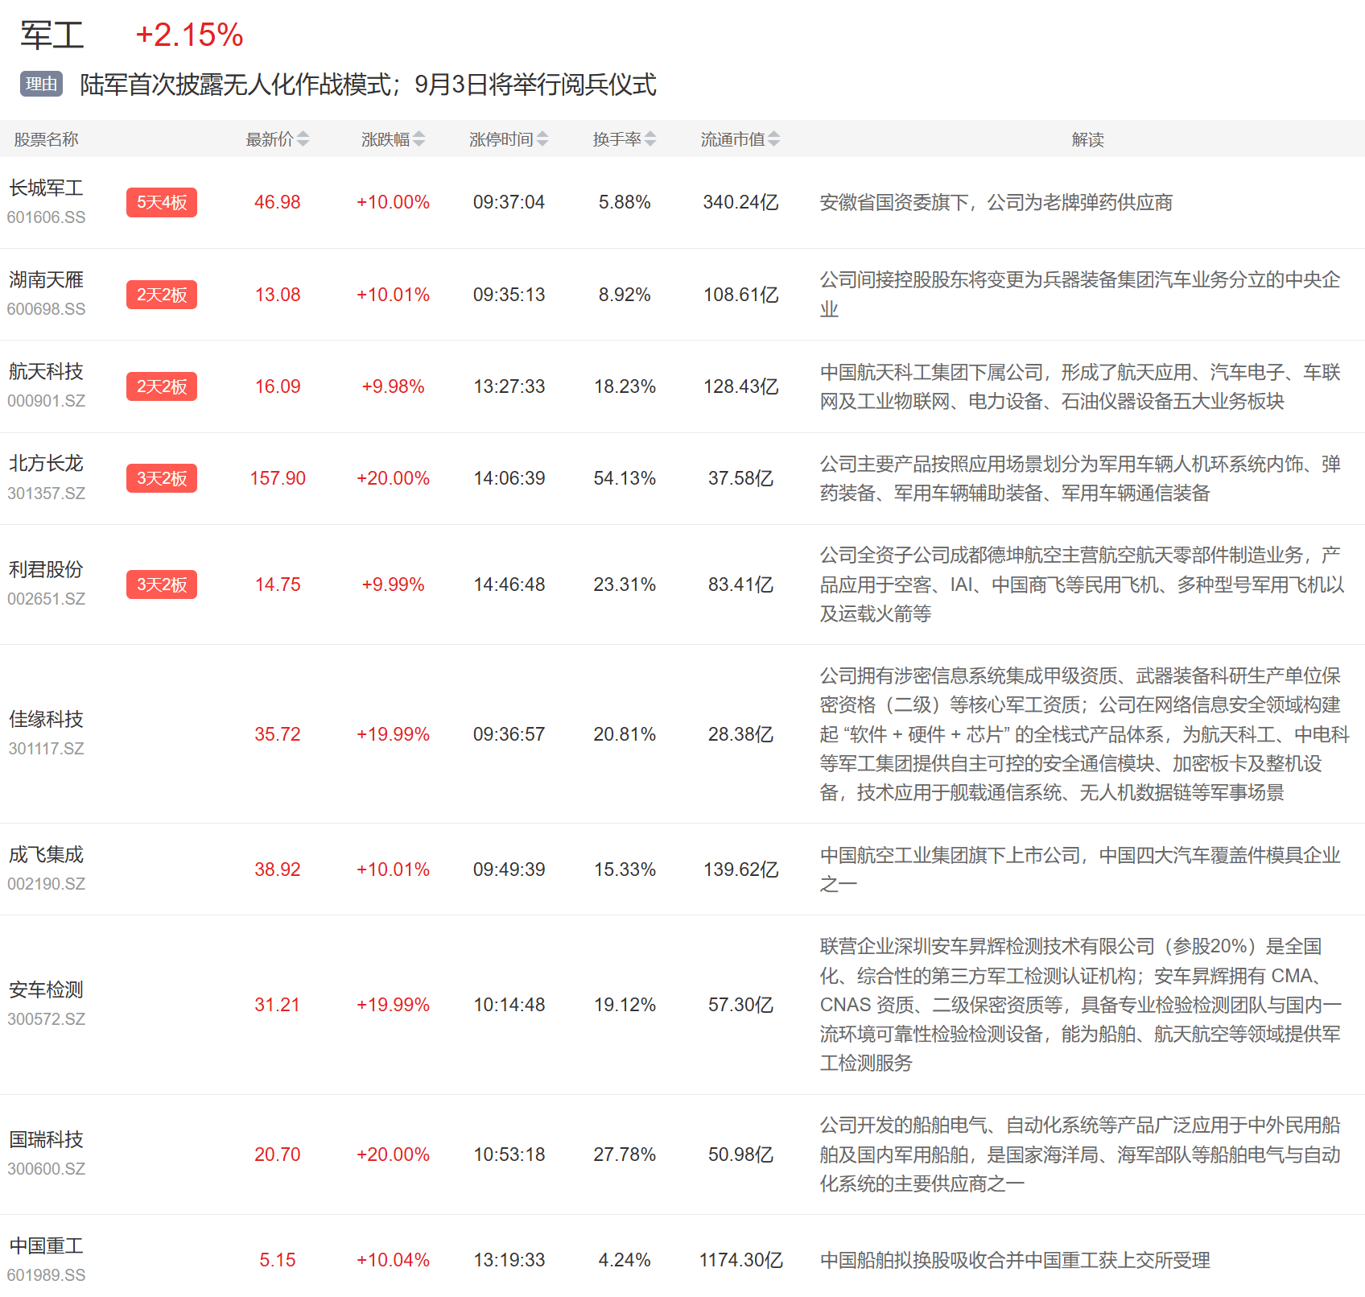Click change +9.98% for 航天科技
1365x1297 pixels.
coord(393,386)
